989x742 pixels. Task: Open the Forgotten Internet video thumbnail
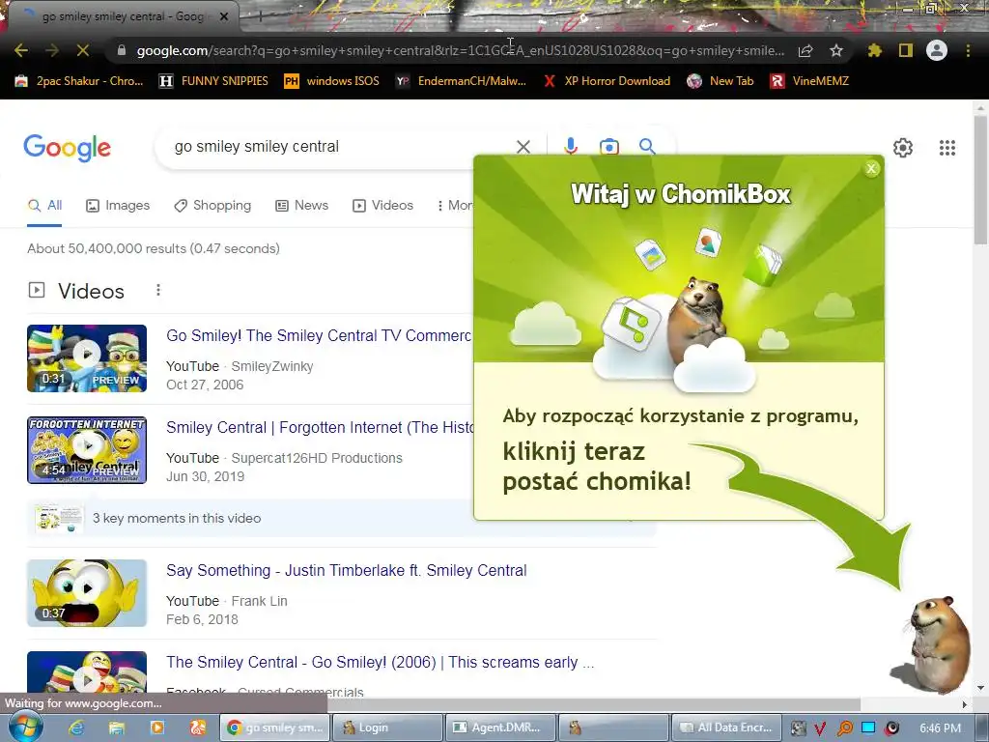coord(87,450)
